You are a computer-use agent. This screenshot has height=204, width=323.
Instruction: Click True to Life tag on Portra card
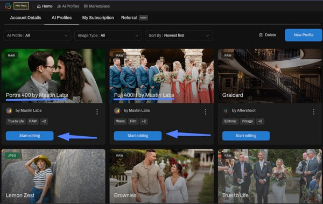(x=16, y=121)
